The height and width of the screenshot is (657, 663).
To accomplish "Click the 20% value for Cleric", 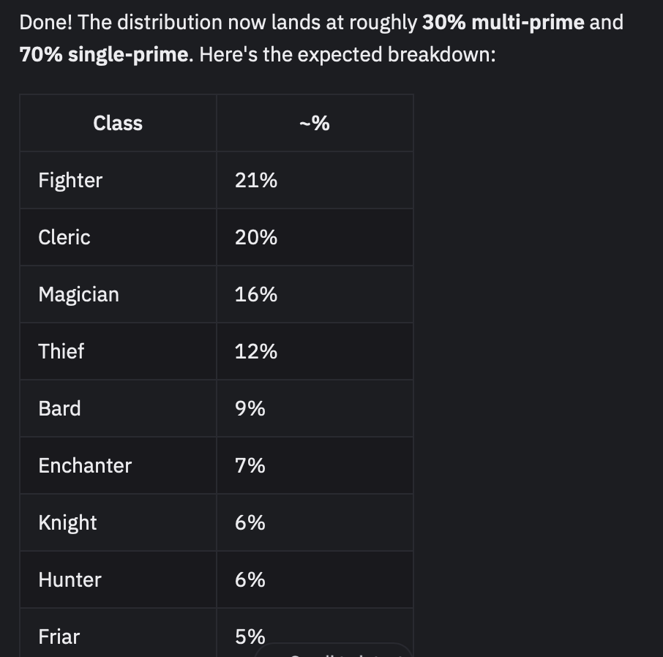I will pos(256,237).
